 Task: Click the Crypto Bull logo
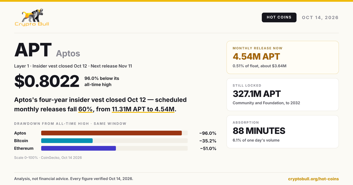coord(32,17)
